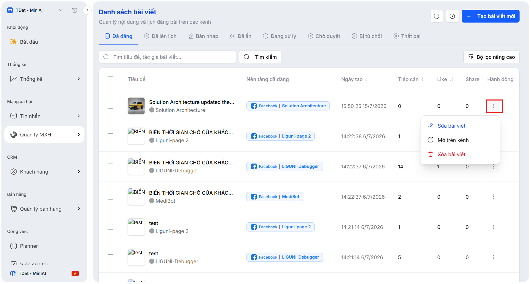This screenshot has height=284, width=531.
Task: Collapse the sidebar with the arrow button
Action: pos(87,10)
